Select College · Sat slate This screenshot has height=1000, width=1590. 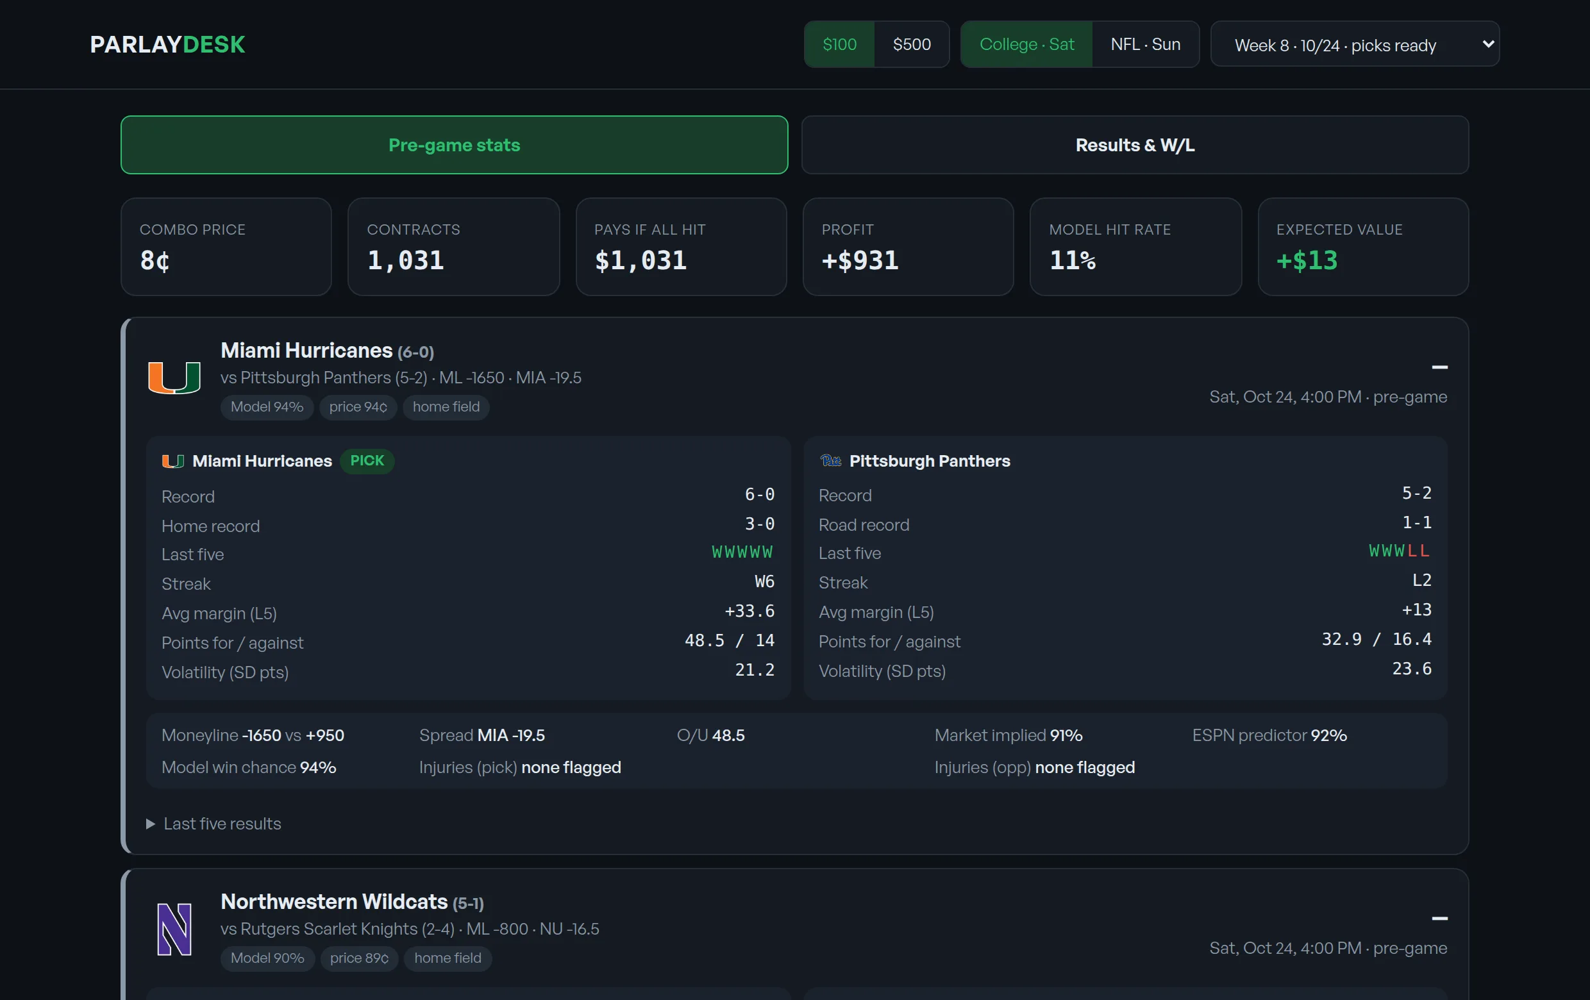click(x=1026, y=44)
